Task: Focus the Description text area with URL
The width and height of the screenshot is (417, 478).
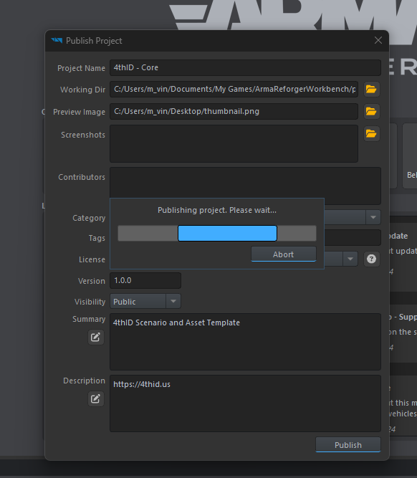Action: [245, 403]
